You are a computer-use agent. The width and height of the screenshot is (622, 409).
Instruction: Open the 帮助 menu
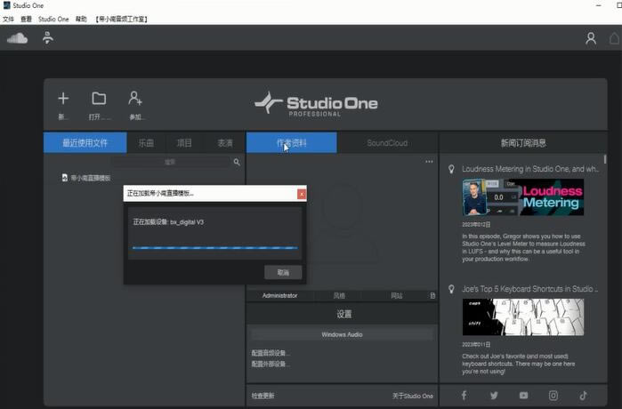point(81,19)
